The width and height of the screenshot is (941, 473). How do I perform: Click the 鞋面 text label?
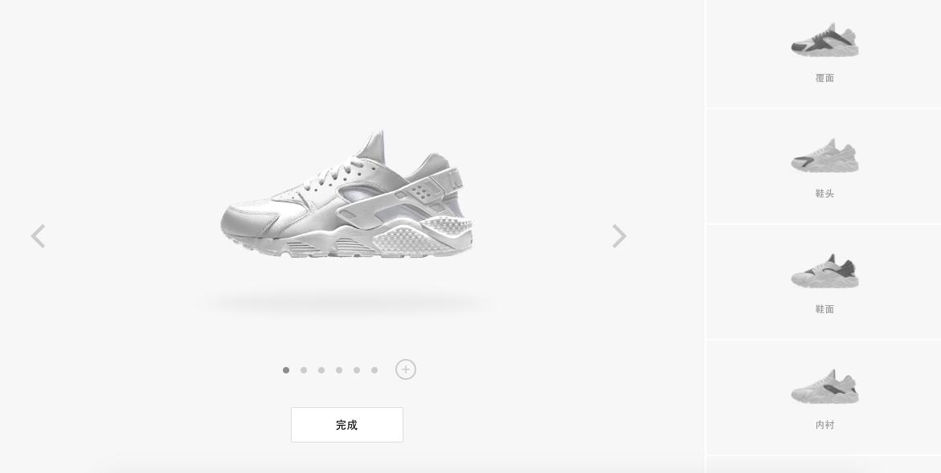824,309
